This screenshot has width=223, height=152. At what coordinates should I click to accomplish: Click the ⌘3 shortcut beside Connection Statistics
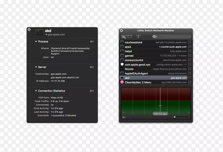pos(92,91)
